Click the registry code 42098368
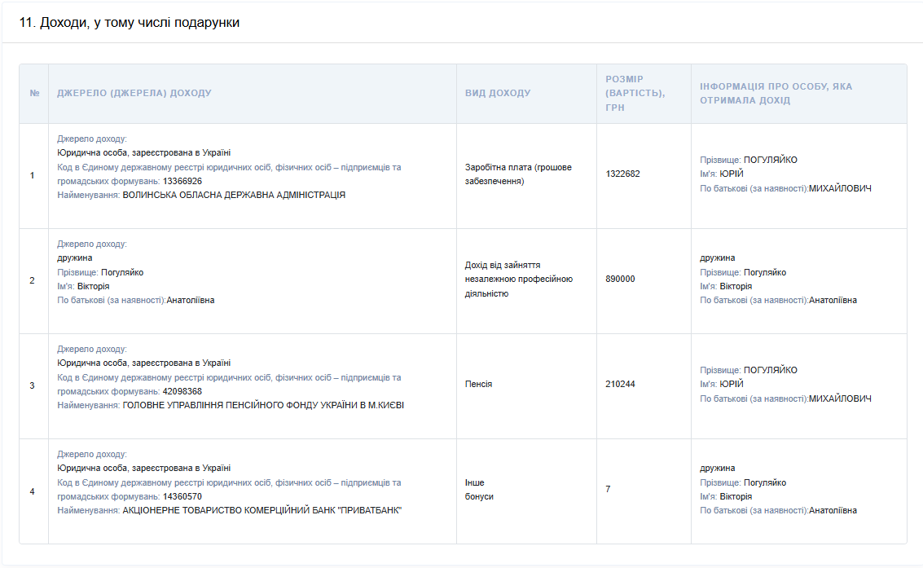This screenshot has width=923, height=568. (x=182, y=391)
